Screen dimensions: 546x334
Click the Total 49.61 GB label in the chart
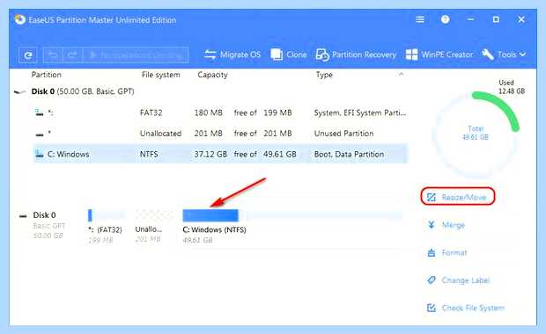tap(476, 133)
